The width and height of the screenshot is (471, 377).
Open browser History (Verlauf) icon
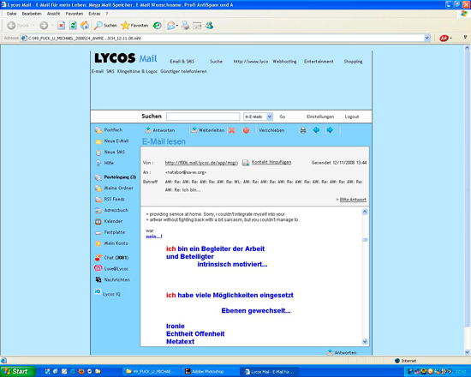(157, 26)
